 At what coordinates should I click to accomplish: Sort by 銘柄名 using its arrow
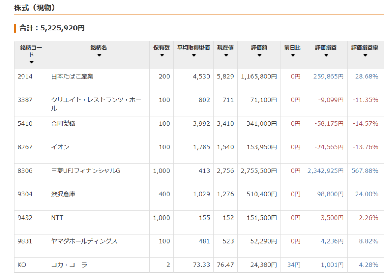point(99,55)
